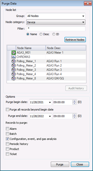Select the AGA3_M01 node name
The height and width of the screenshot is (171, 93).
click(x=24, y=53)
